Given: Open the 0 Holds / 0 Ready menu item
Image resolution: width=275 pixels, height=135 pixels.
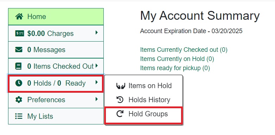Looking at the screenshot, I should [56, 83].
